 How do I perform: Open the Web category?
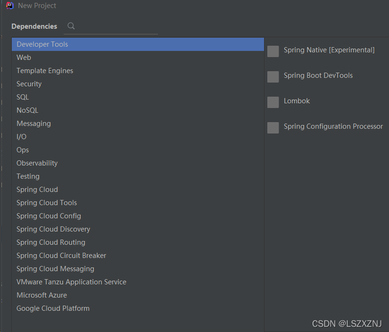coord(138,58)
